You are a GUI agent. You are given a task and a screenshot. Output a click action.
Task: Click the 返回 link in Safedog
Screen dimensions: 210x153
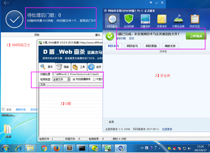[131, 39]
